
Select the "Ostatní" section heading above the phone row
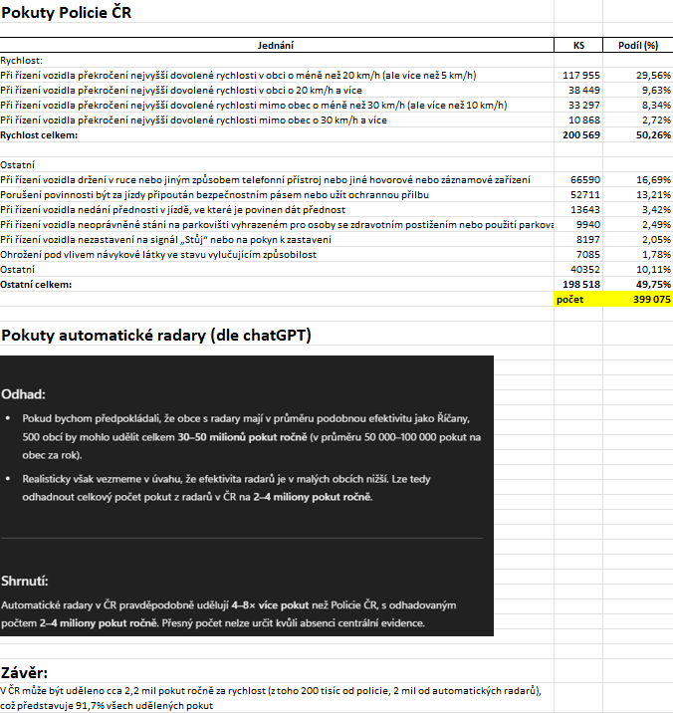pyautogui.click(x=17, y=164)
